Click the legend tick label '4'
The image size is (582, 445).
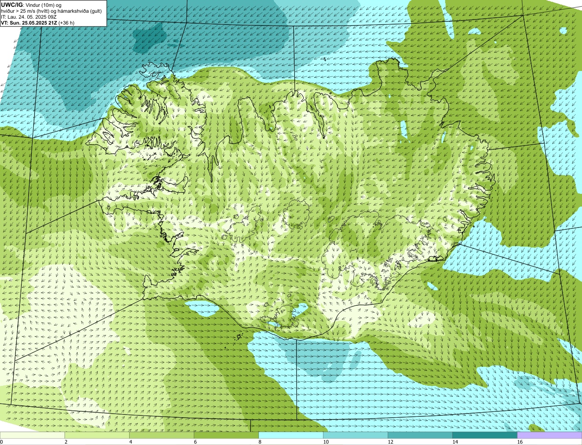click(130, 442)
